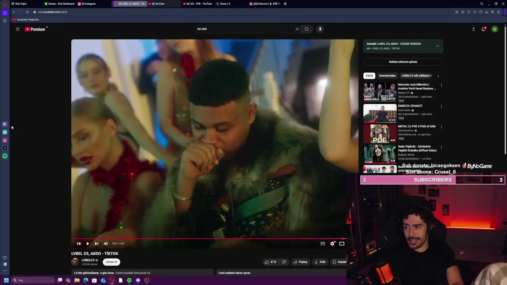This screenshot has width=507, height=285.
Task: Open X (Twitter) in Opera sidebar
Action: click(x=5, y=148)
